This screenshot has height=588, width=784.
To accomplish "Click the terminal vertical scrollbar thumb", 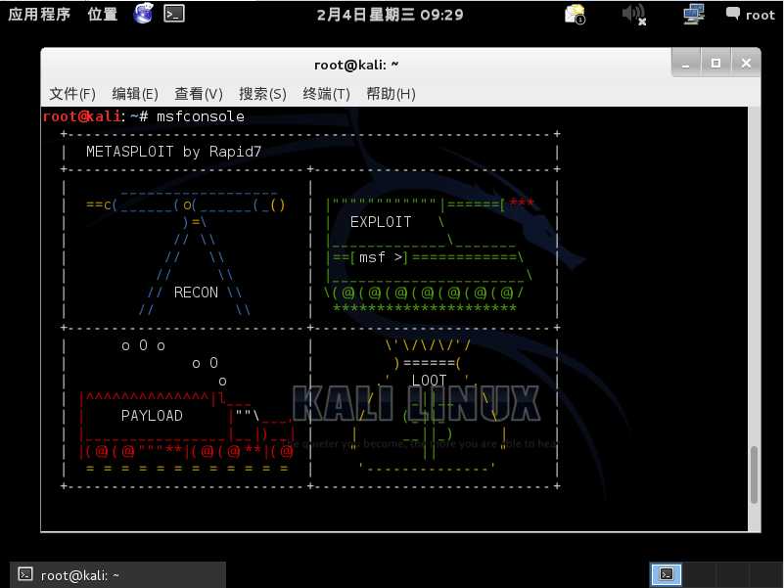I will tap(754, 475).
